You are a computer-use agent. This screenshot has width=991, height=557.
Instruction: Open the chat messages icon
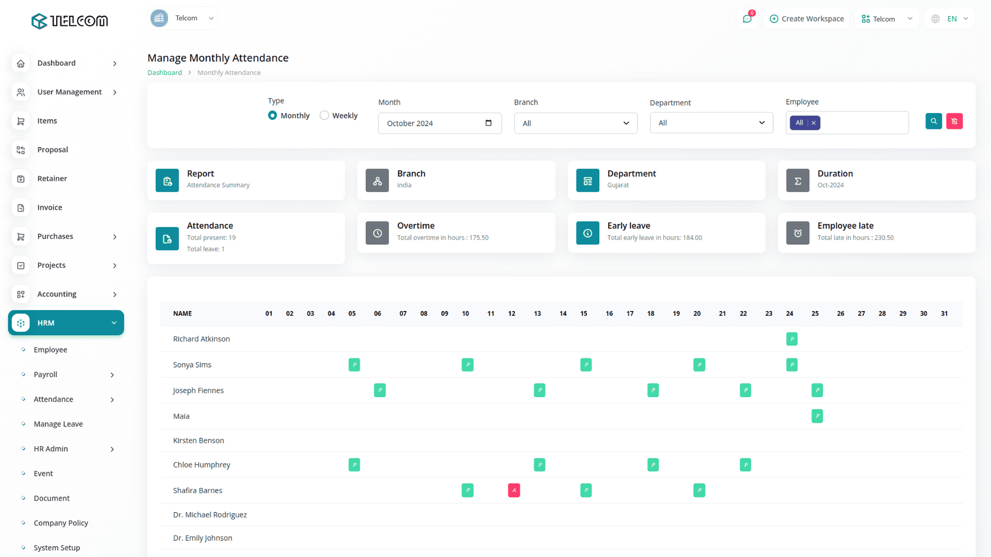tap(747, 19)
